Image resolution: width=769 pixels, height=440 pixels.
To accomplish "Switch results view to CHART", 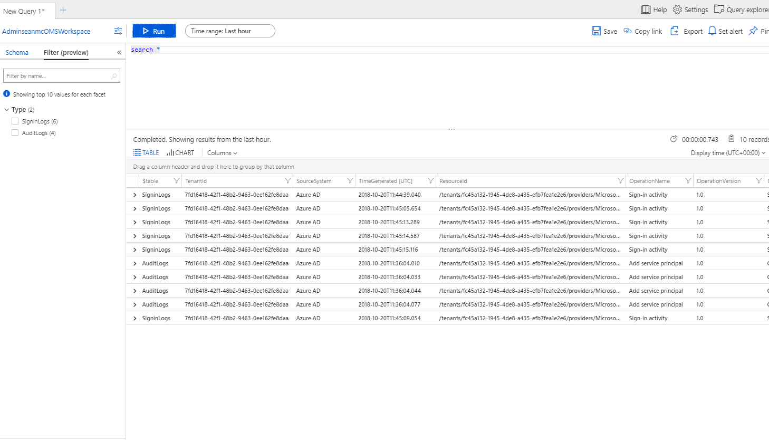I will coord(180,152).
